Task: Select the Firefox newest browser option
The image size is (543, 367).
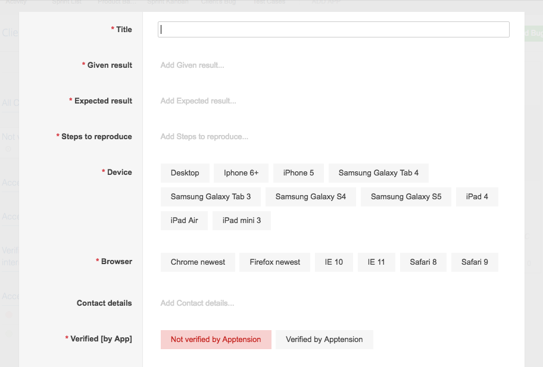Action: click(x=274, y=262)
